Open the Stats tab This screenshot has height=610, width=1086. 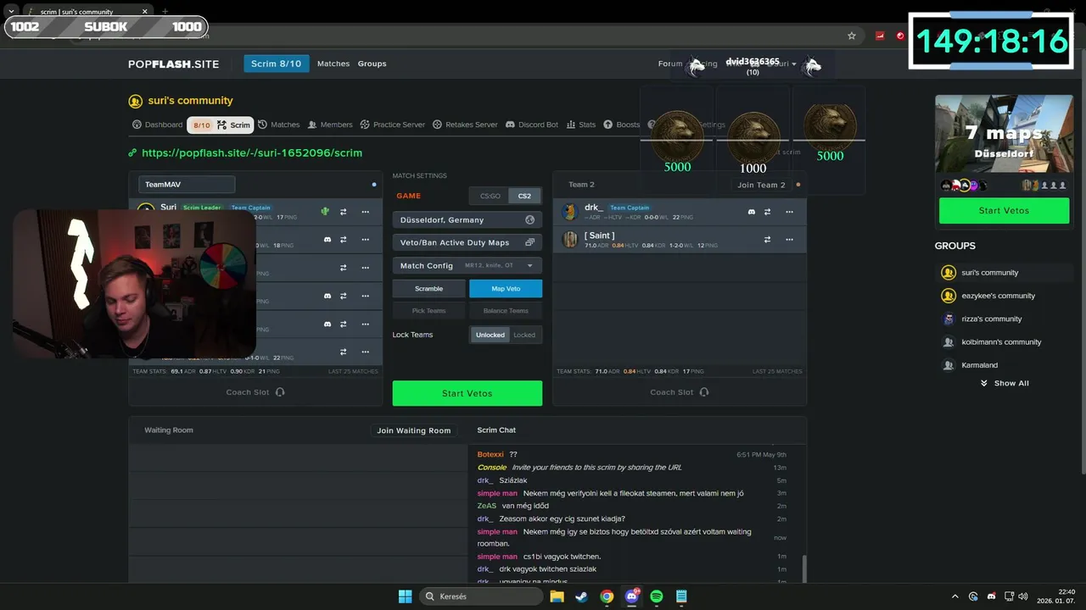pos(581,125)
